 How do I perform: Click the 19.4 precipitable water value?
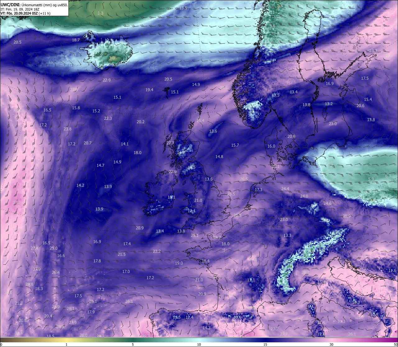coord(149,90)
